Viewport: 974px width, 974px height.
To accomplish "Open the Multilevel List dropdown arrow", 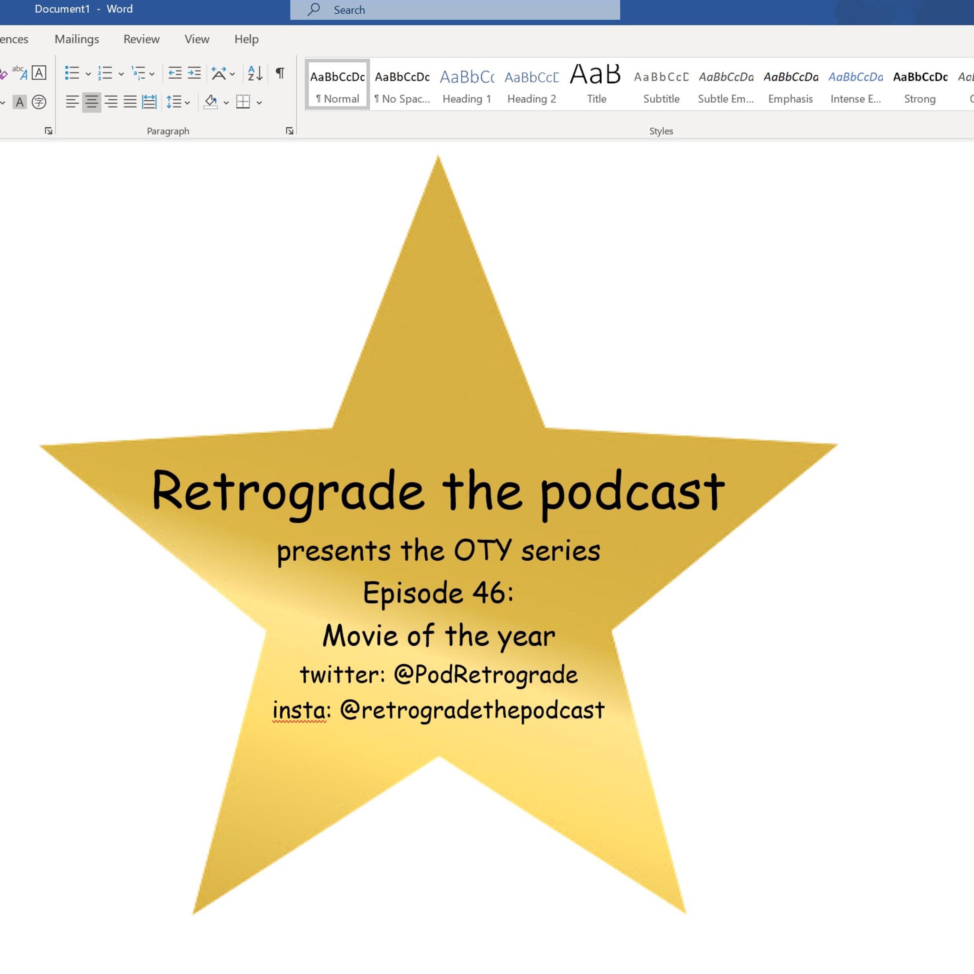I will click(152, 74).
